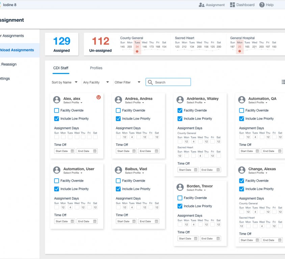Enable Facility Override for Alex, alex

(x=57, y=110)
